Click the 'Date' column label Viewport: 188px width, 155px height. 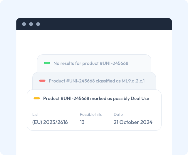[118, 114]
